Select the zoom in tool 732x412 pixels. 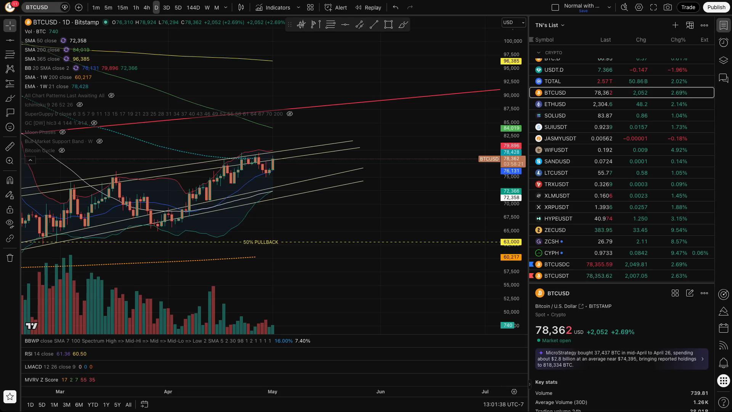coord(10,161)
